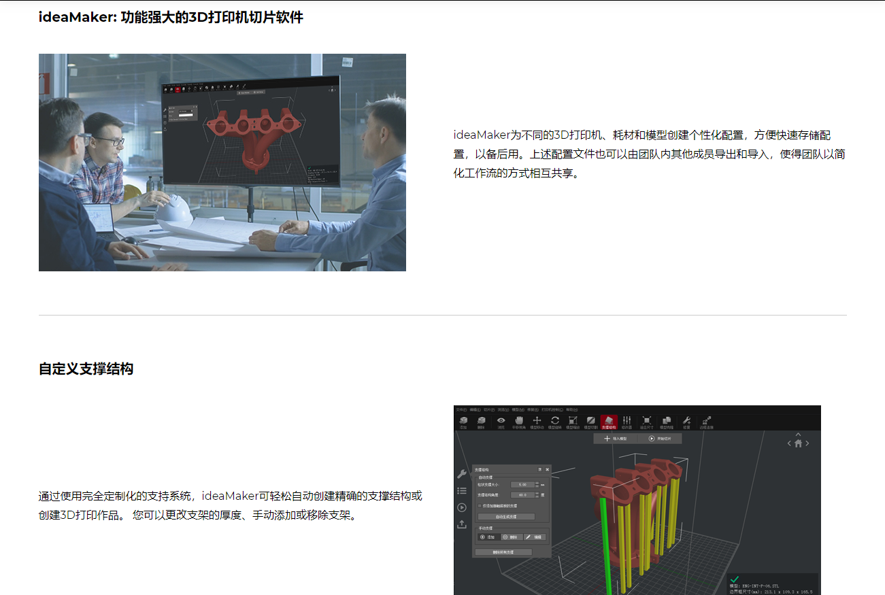Open the wrench settings icon in left sidebar
The height and width of the screenshot is (595, 885).
point(462,474)
